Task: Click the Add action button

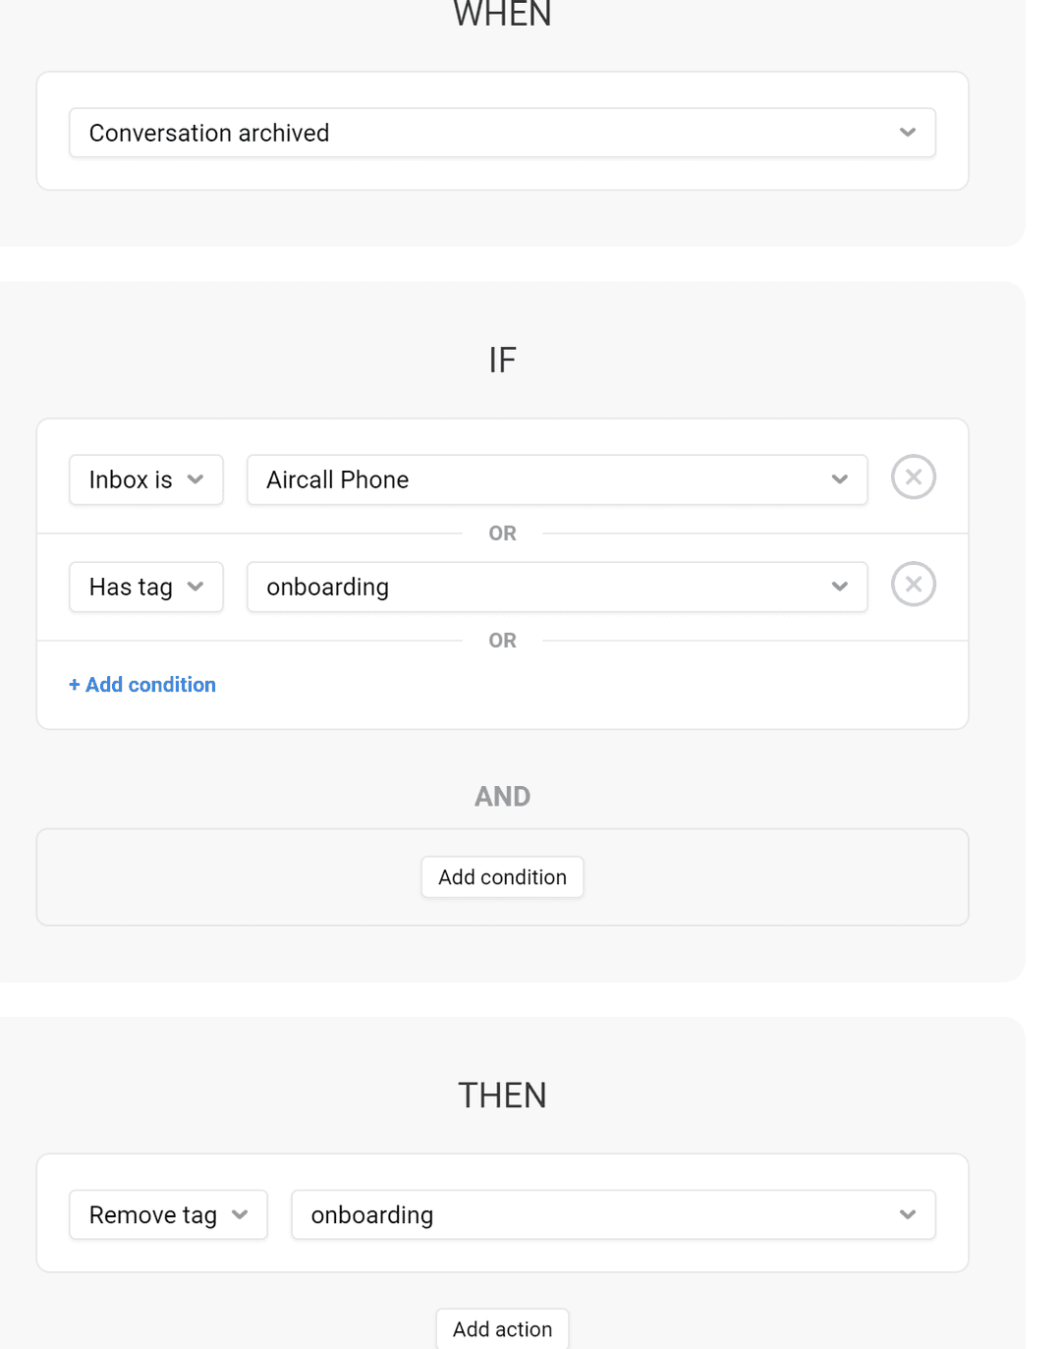Action: pyautogui.click(x=502, y=1328)
